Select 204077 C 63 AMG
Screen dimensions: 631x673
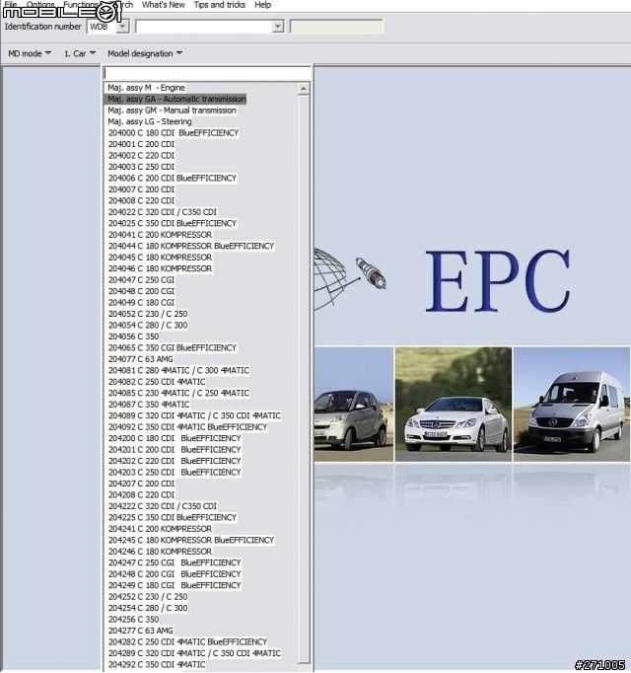click(141, 359)
